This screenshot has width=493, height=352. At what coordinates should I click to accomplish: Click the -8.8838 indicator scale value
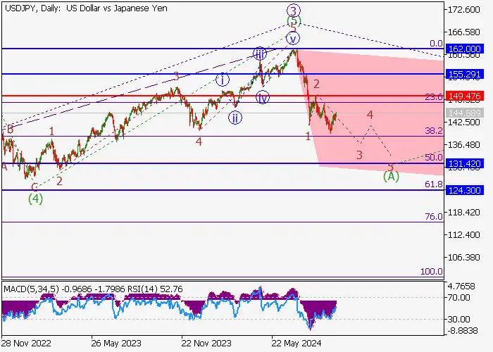pyautogui.click(x=462, y=331)
